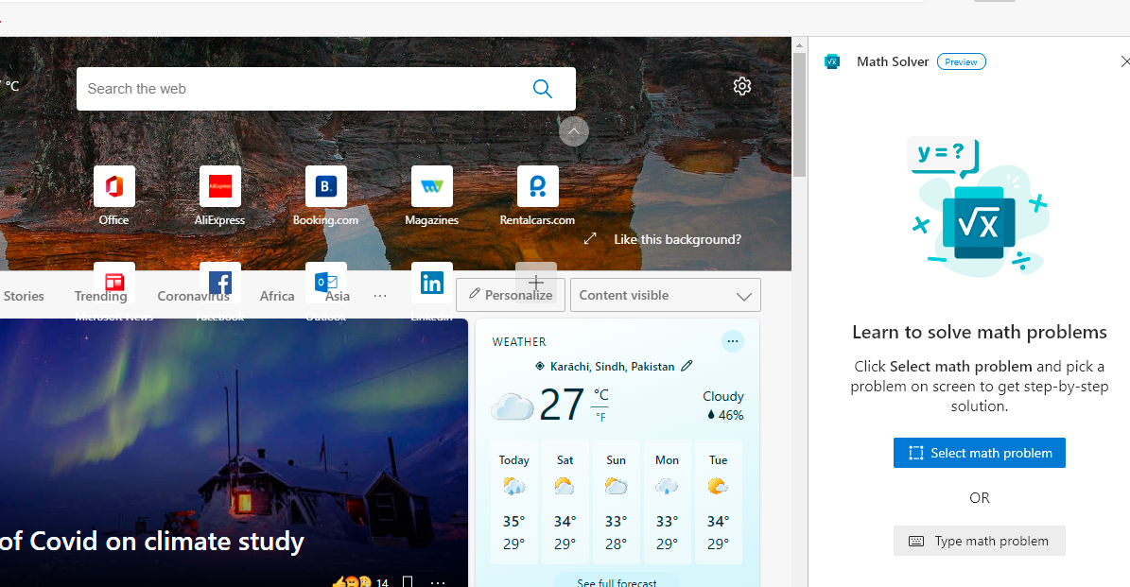Screen dimensions: 1130x587
Task: Open the weather card options menu
Action: [733, 341]
